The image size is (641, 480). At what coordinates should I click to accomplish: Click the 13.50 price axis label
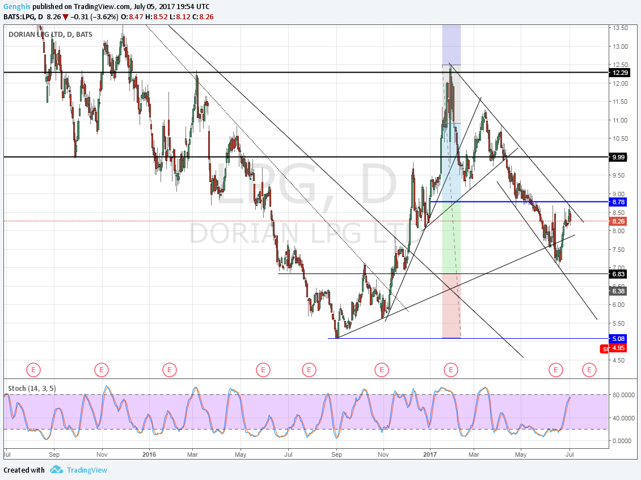(x=620, y=28)
